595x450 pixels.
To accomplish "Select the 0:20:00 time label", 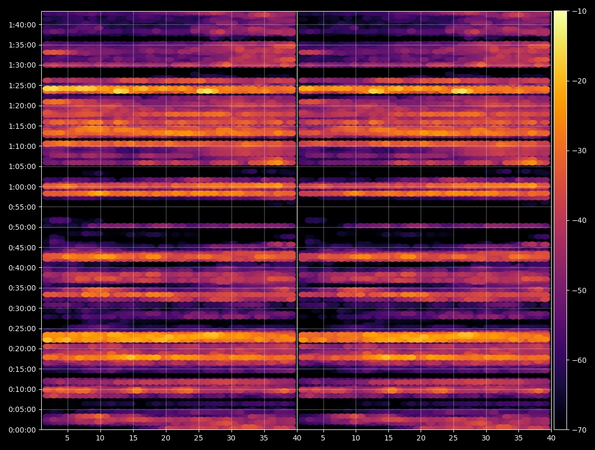I will pos(22,349).
